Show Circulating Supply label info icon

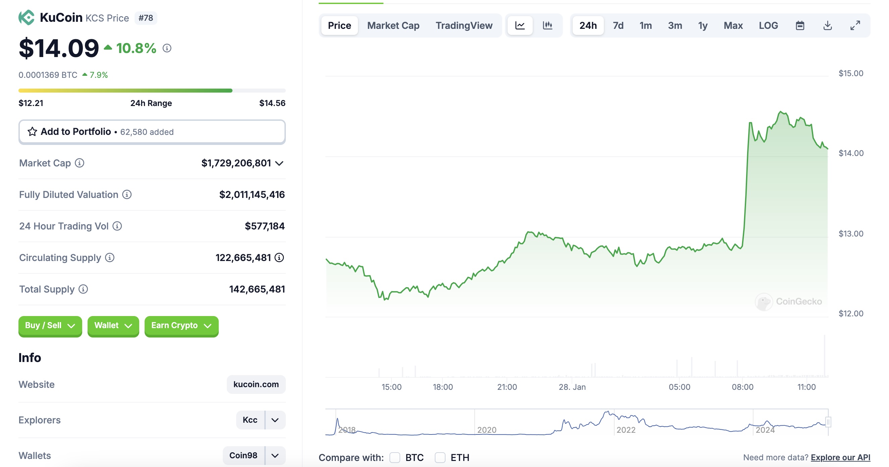(110, 258)
